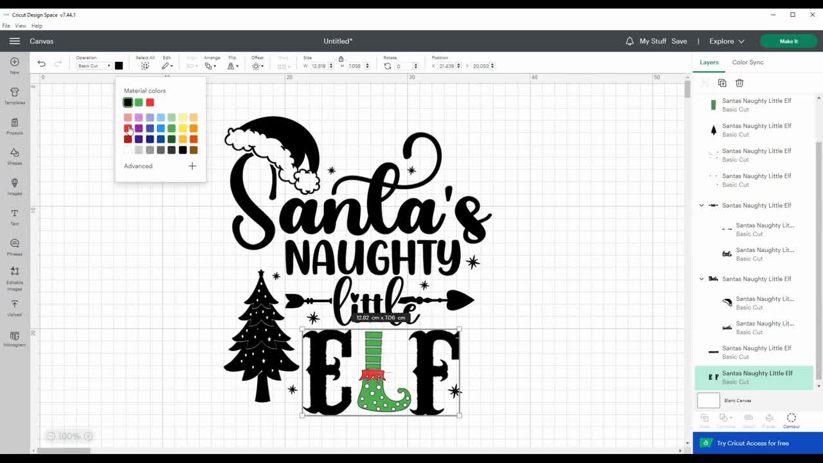
Task: Zoom in on the canvas
Action: (88, 436)
